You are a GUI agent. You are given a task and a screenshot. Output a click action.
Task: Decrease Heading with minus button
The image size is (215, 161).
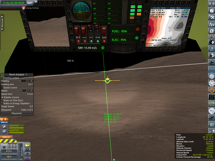[28, 81]
